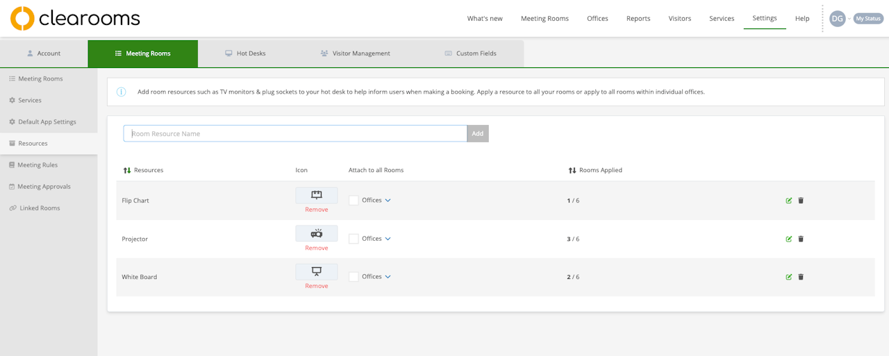889x356 pixels.
Task: Sort by Rooms Applied arrows icon
Action: (572, 170)
